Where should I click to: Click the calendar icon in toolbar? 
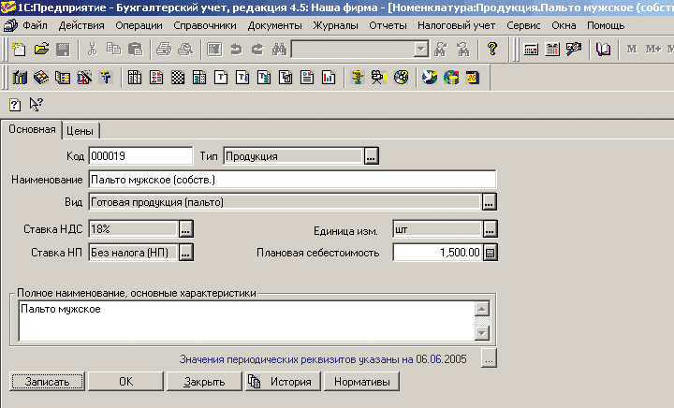tap(551, 49)
